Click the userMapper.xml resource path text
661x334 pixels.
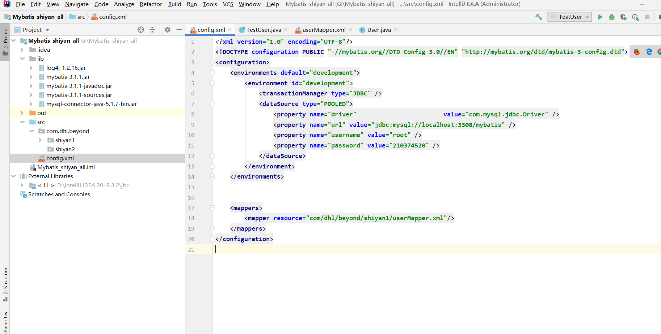376,218
